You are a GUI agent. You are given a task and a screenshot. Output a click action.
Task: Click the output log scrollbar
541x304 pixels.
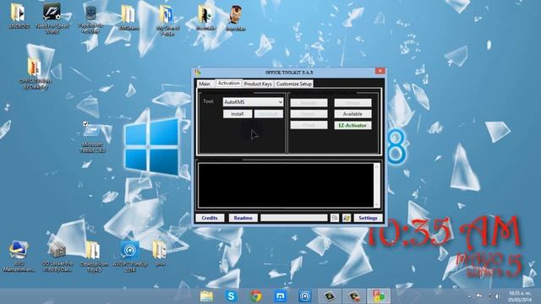click(x=376, y=186)
